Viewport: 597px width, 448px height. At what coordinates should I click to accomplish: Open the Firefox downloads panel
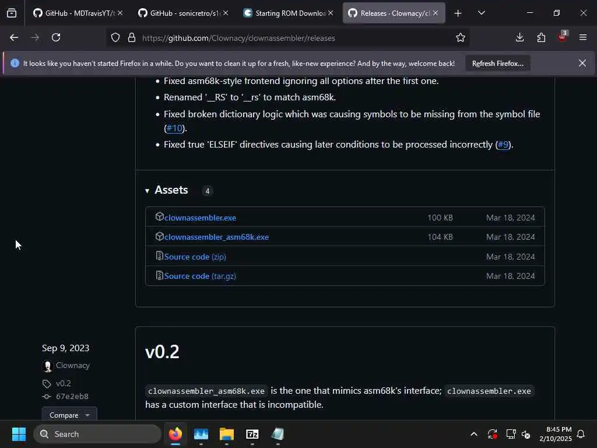pos(519,38)
